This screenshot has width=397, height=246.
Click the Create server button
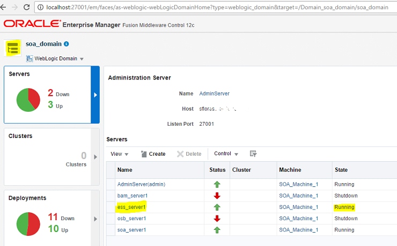[x=153, y=154]
